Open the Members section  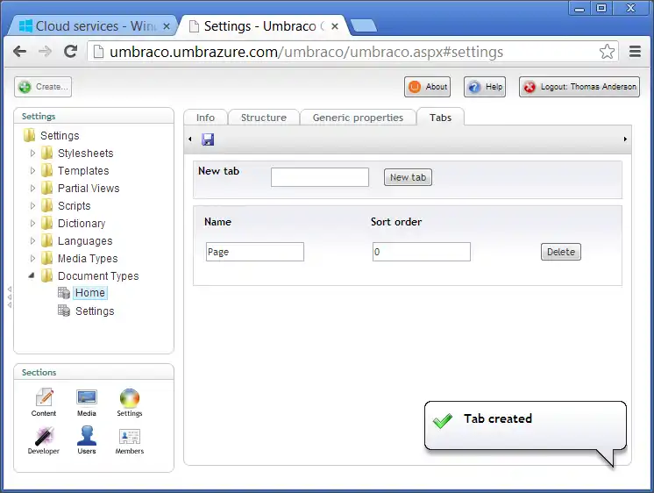(129, 440)
